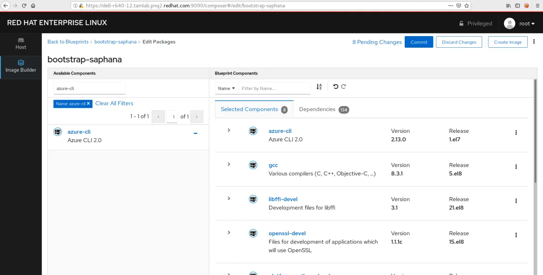Image resolution: width=543 pixels, height=275 pixels.
Task: Remove the Name: azure-cli filter chip
Action: [89, 104]
